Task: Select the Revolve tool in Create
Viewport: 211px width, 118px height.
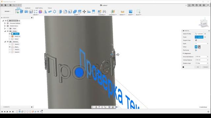Action: 26,12
